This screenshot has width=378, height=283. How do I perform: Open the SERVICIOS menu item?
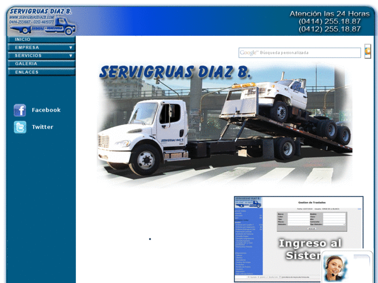[x=42, y=56]
